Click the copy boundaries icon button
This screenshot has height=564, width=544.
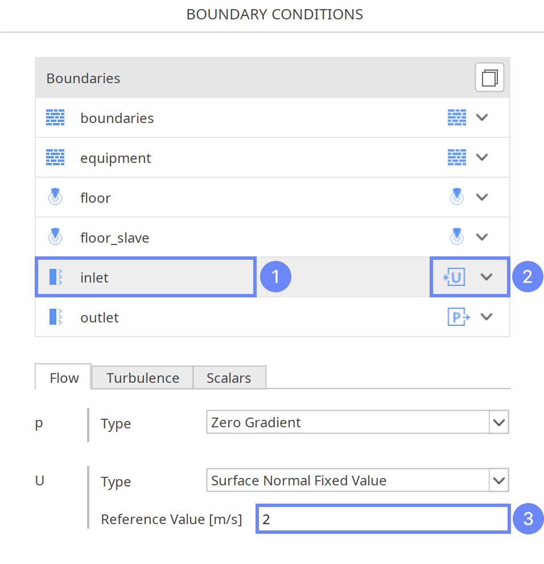tap(489, 77)
